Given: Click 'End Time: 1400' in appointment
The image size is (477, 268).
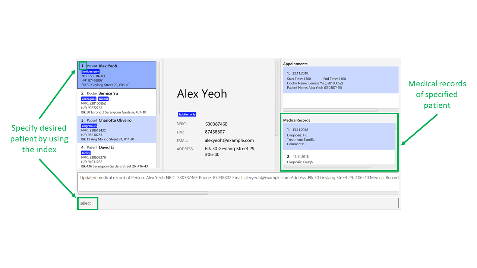Looking at the screenshot, I should click(335, 79).
